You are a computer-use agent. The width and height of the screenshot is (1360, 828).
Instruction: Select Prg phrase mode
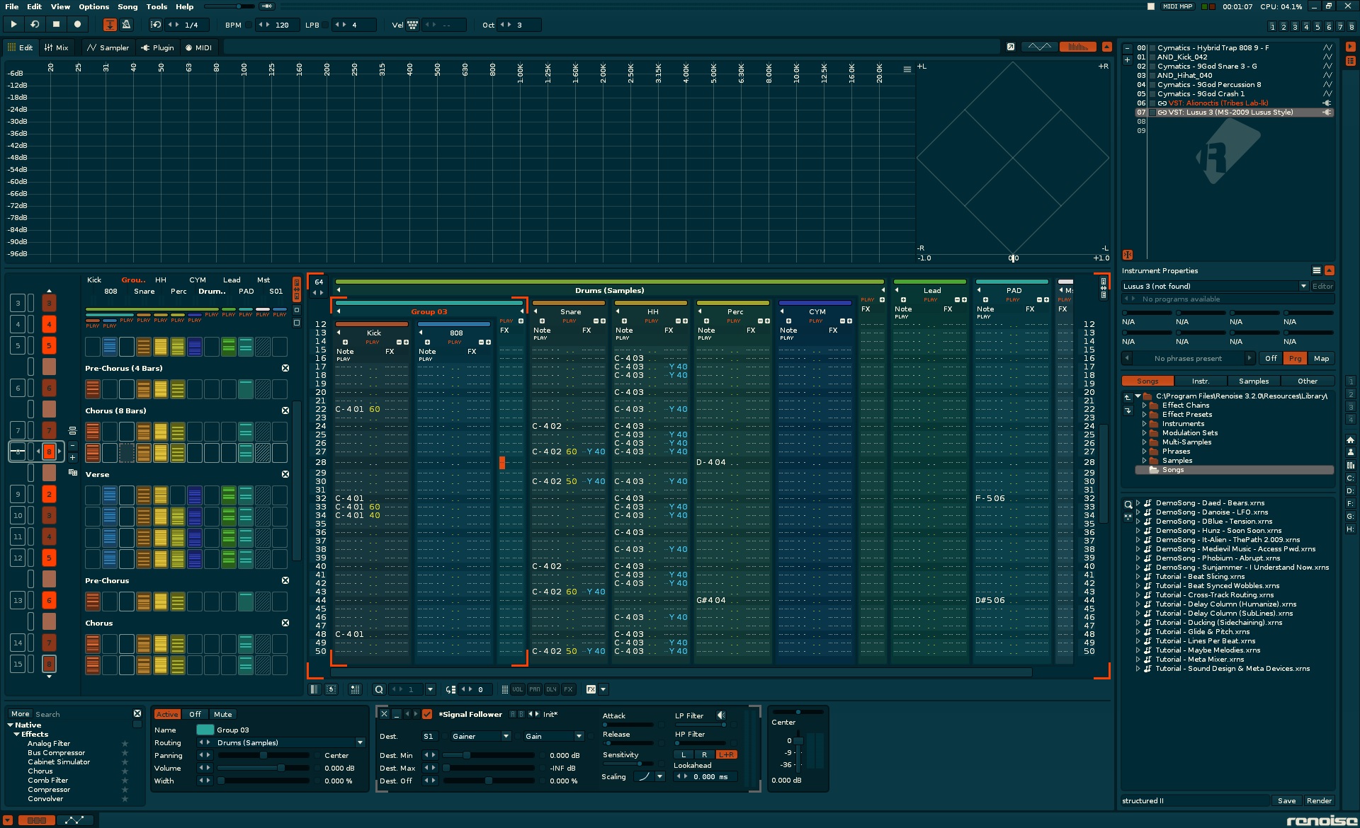pyautogui.click(x=1296, y=358)
